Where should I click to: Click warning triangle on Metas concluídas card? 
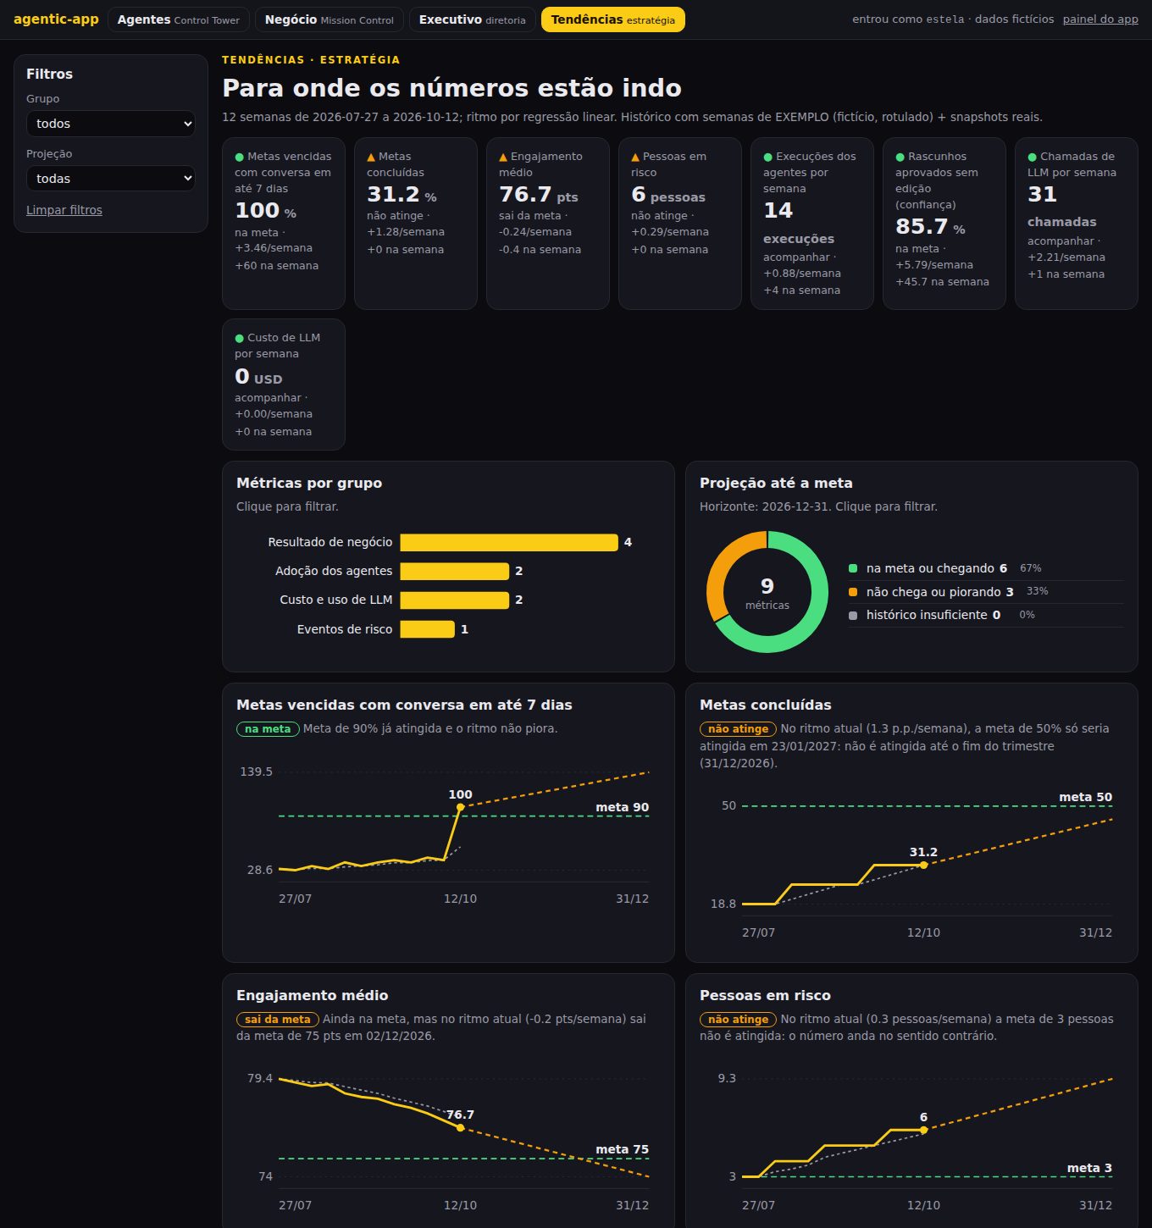371,157
